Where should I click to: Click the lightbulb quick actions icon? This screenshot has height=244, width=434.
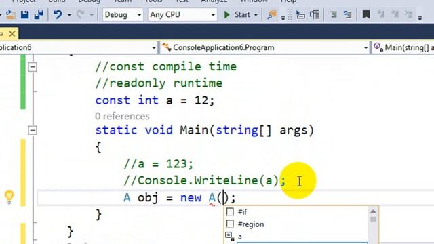(x=9, y=197)
